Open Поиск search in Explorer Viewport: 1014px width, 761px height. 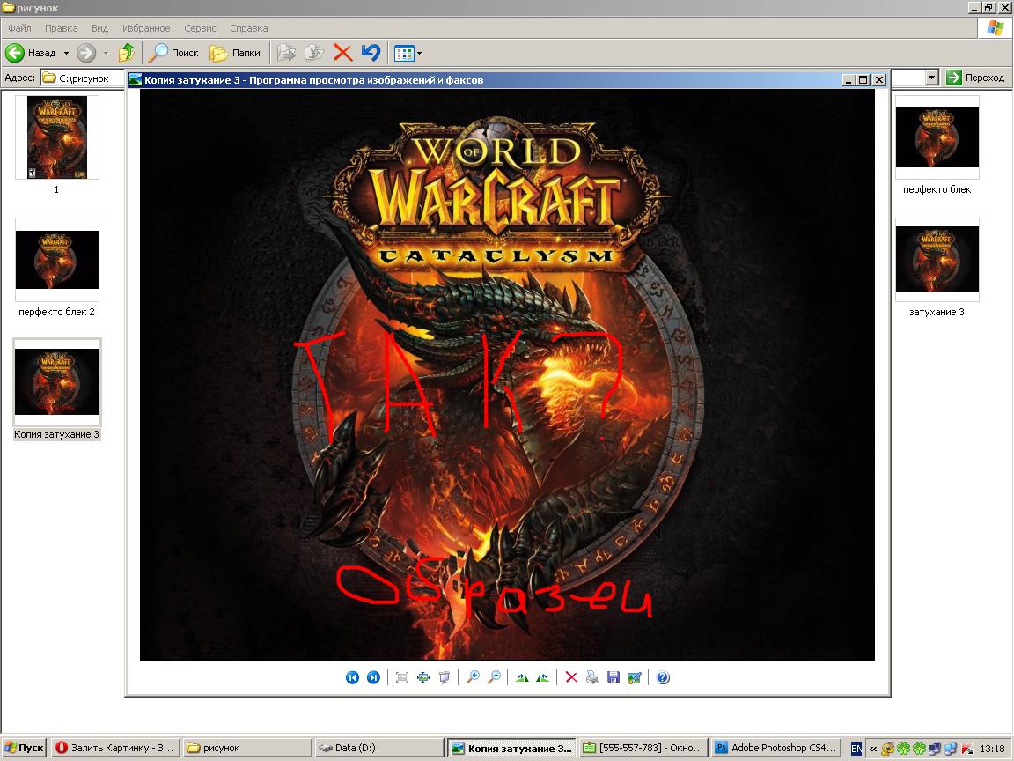tap(173, 53)
